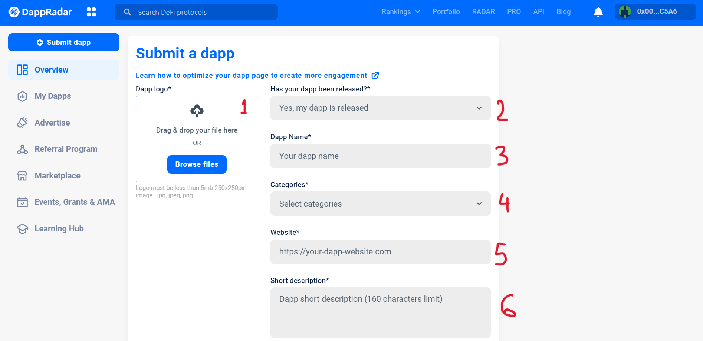
Task: Click the Learning Hub graduation cap icon
Action: (x=22, y=228)
